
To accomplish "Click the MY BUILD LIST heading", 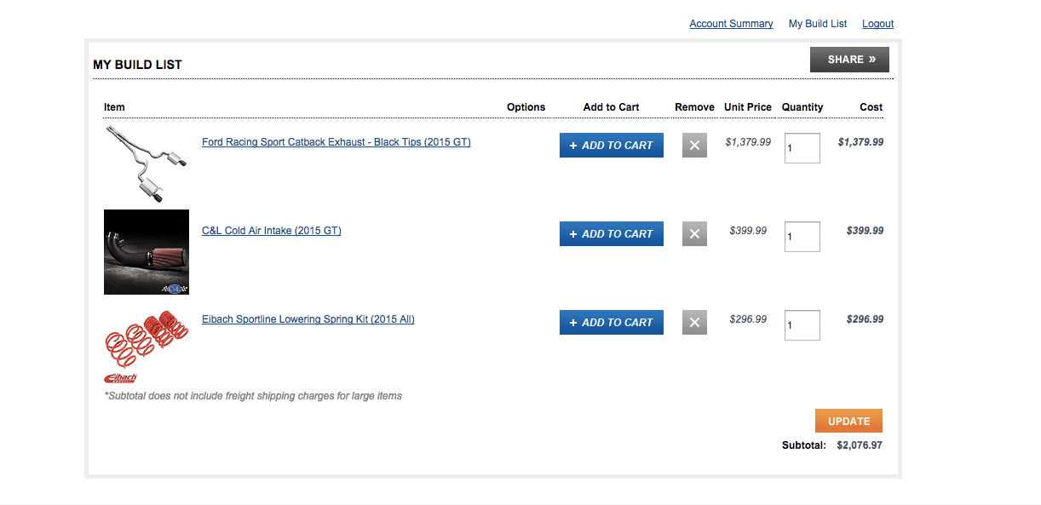I will 138,65.
